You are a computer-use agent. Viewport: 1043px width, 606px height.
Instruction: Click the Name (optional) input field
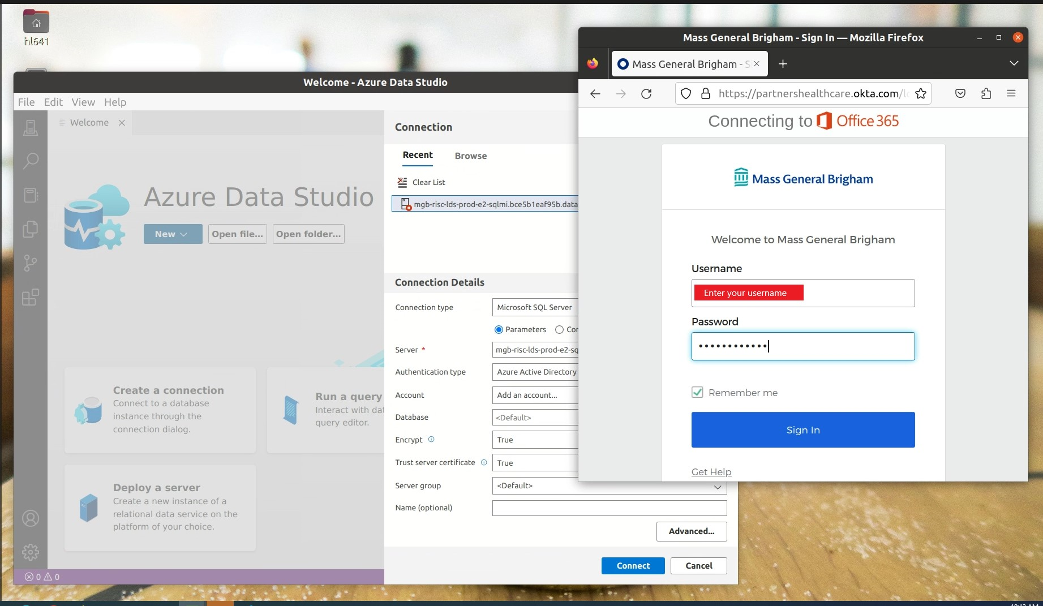pyautogui.click(x=610, y=508)
